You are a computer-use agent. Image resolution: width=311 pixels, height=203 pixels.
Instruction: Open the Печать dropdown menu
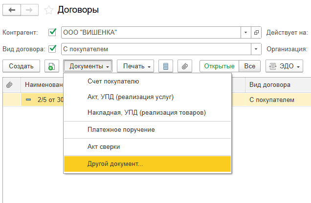[135, 66]
